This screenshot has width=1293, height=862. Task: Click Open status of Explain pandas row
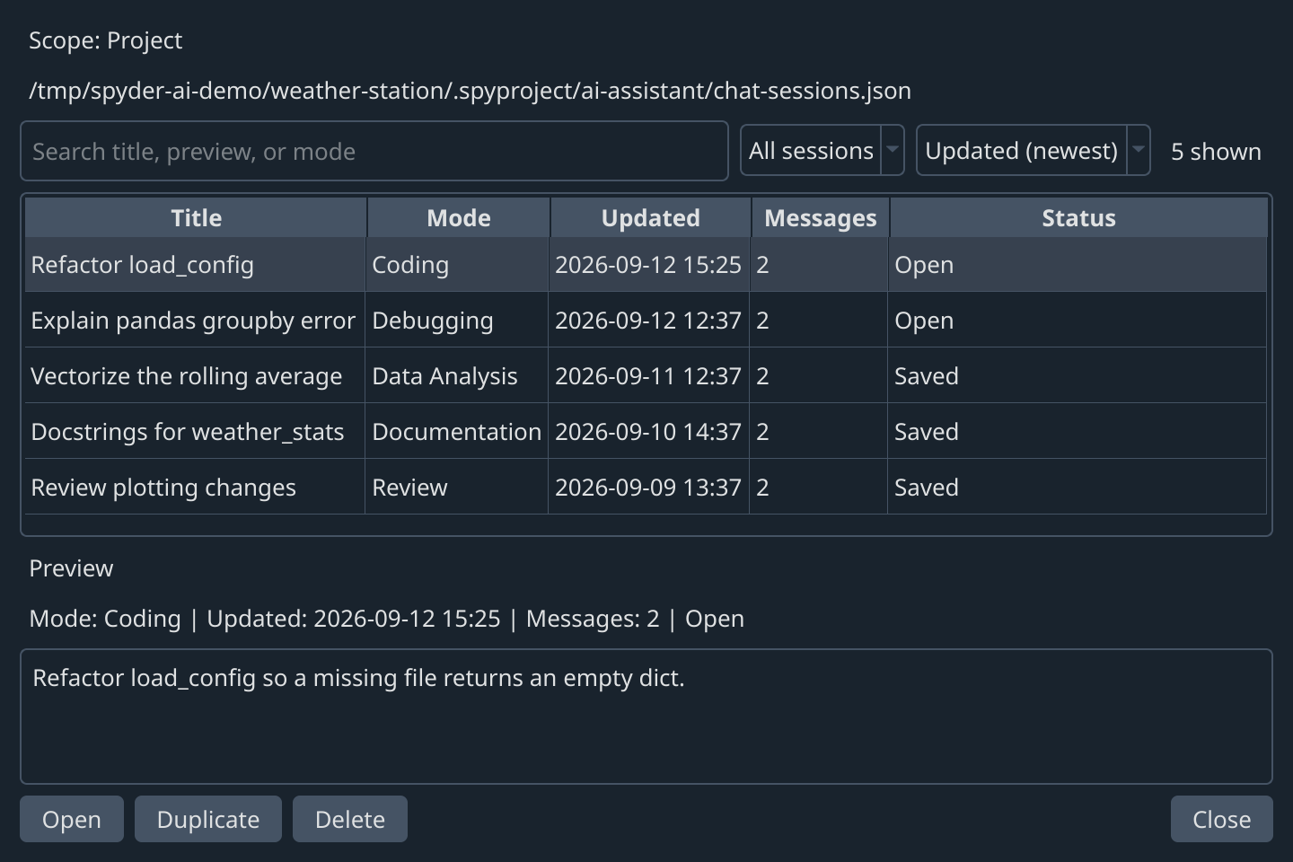(1077, 321)
